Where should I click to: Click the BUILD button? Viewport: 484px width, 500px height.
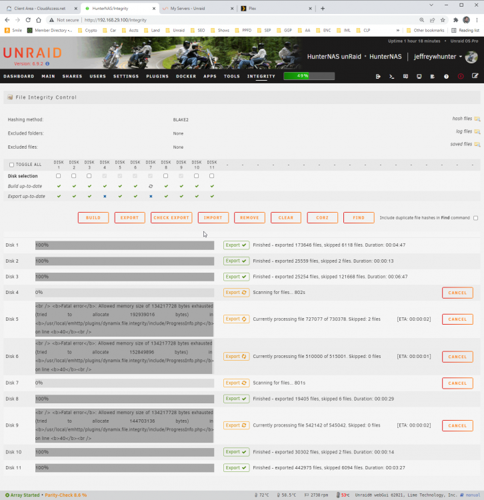[93, 218]
